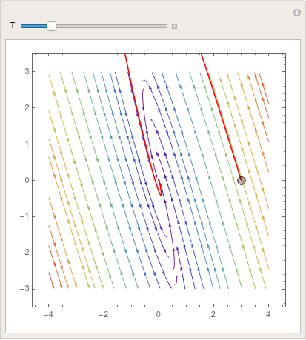This screenshot has width=306, height=340.
Task: Click y-axis tick label 1
Action: (x=27, y=144)
